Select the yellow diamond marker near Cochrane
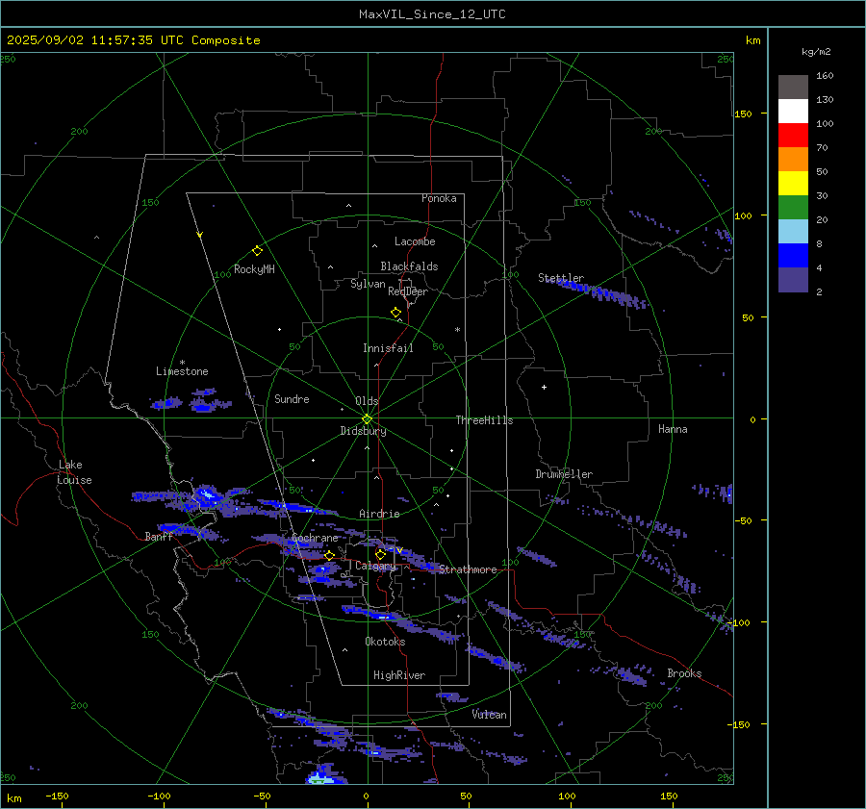 pyautogui.click(x=330, y=555)
